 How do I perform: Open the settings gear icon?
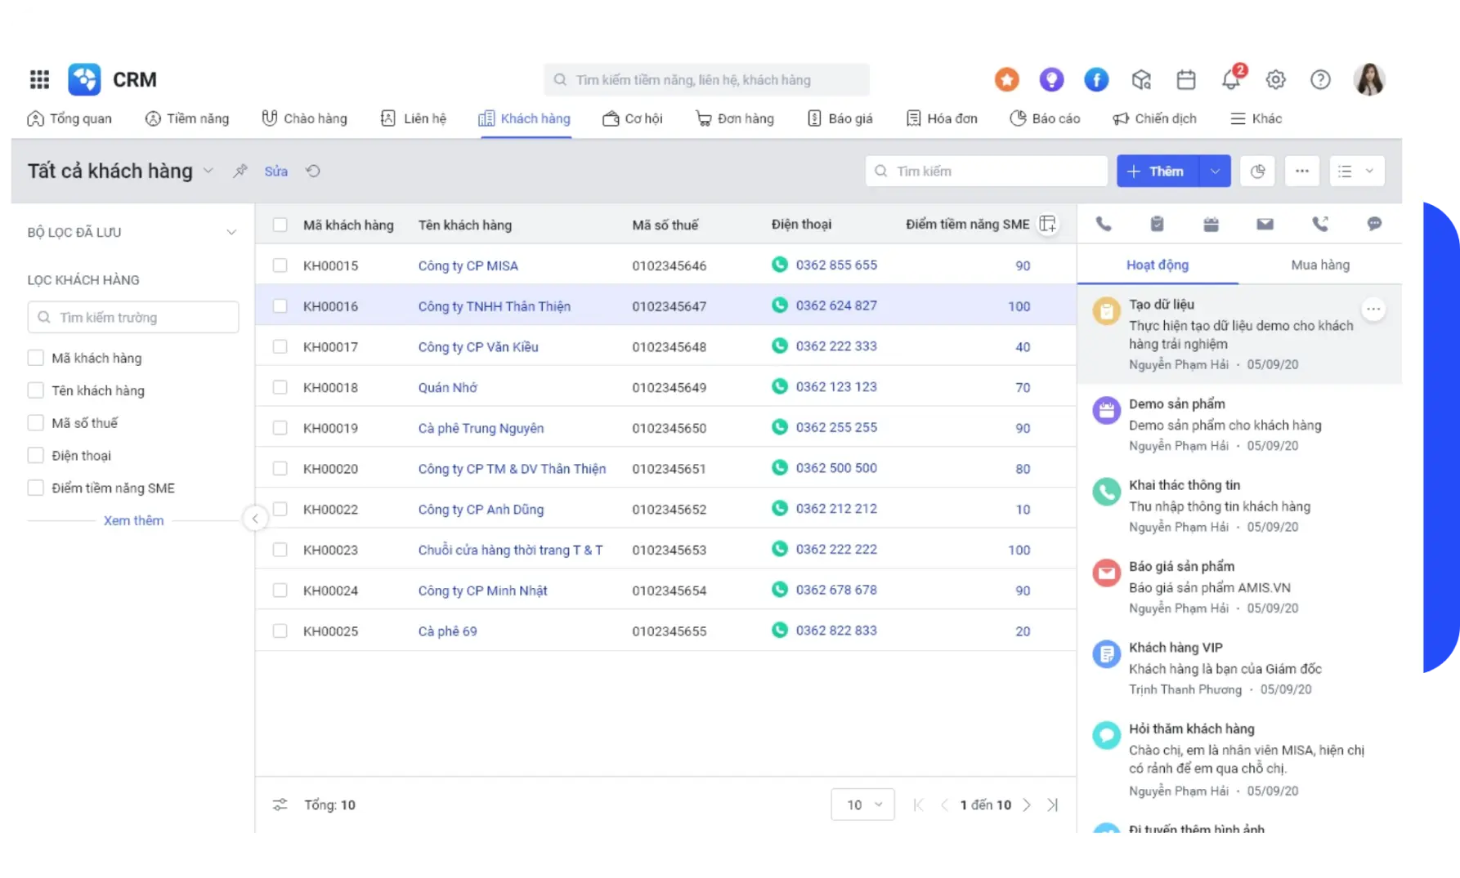tap(1275, 79)
